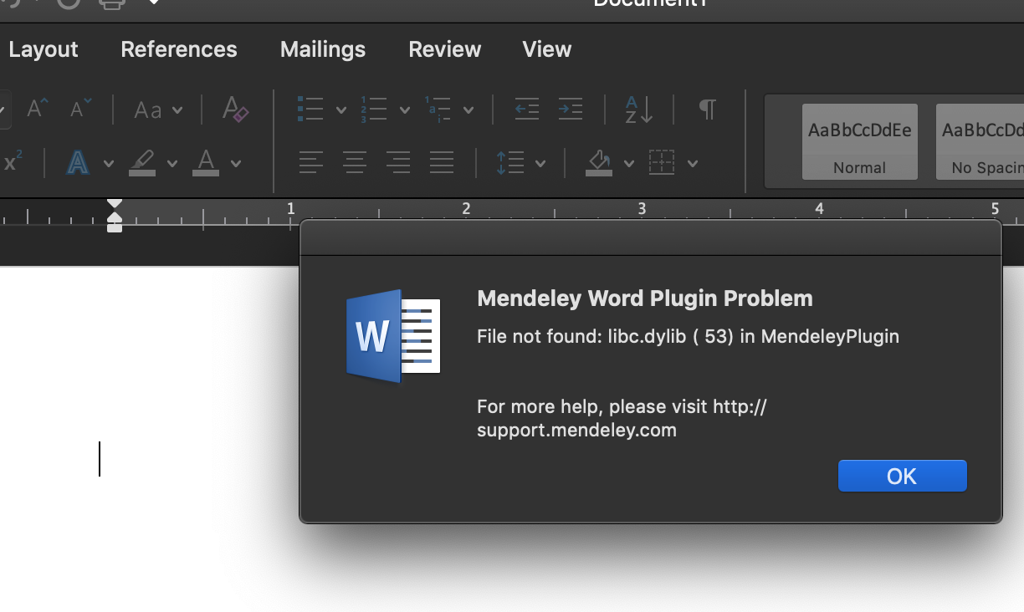1024x612 pixels.
Task: Open the References tab
Action: 179,49
